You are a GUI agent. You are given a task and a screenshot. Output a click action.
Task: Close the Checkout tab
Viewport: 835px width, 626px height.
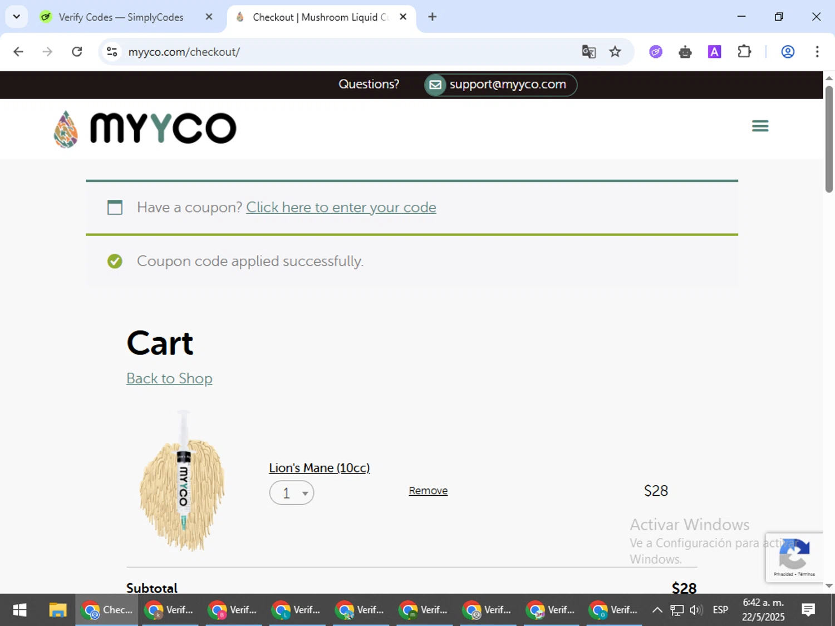pos(403,17)
